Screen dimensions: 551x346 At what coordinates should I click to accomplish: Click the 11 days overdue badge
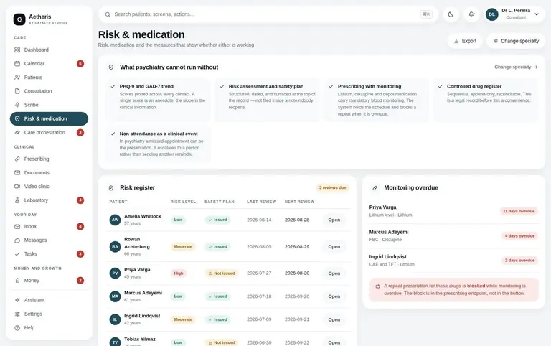[519, 211]
